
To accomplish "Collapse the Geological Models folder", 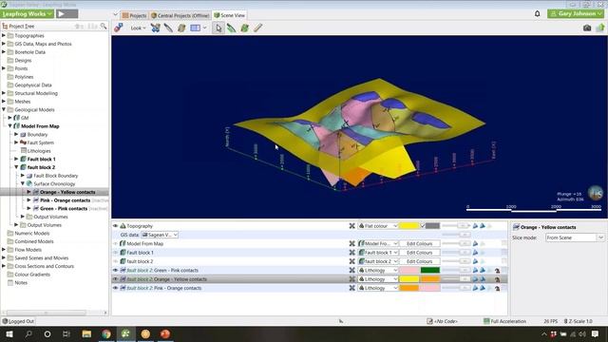I will pyautogui.click(x=4, y=109).
